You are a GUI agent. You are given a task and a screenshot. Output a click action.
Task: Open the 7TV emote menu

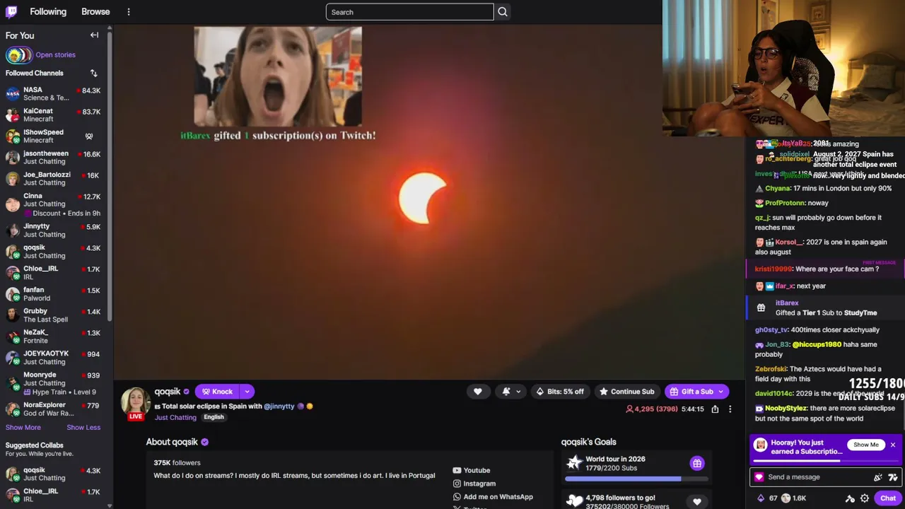click(x=892, y=477)
